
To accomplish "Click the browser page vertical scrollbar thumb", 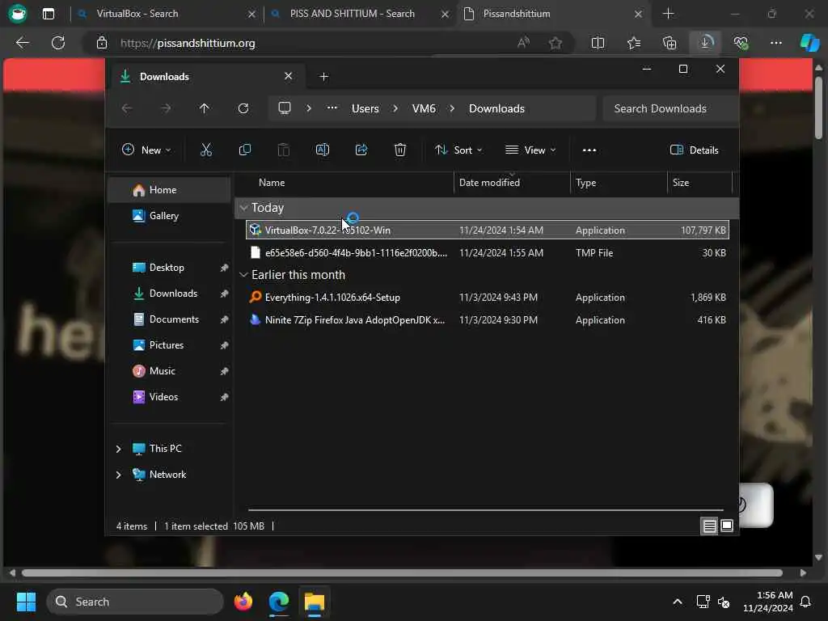I will (x=818, y=108).
